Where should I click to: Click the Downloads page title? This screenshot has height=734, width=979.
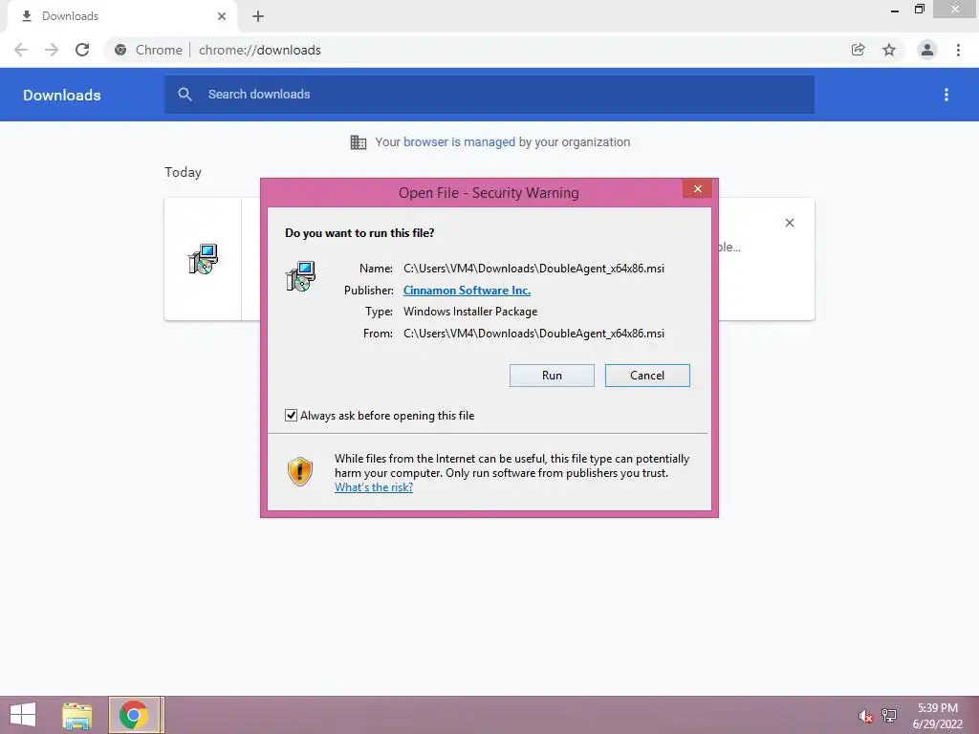[62, 95]
